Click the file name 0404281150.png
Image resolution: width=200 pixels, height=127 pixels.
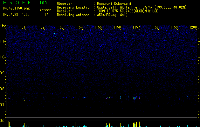(x=16, y=8)
